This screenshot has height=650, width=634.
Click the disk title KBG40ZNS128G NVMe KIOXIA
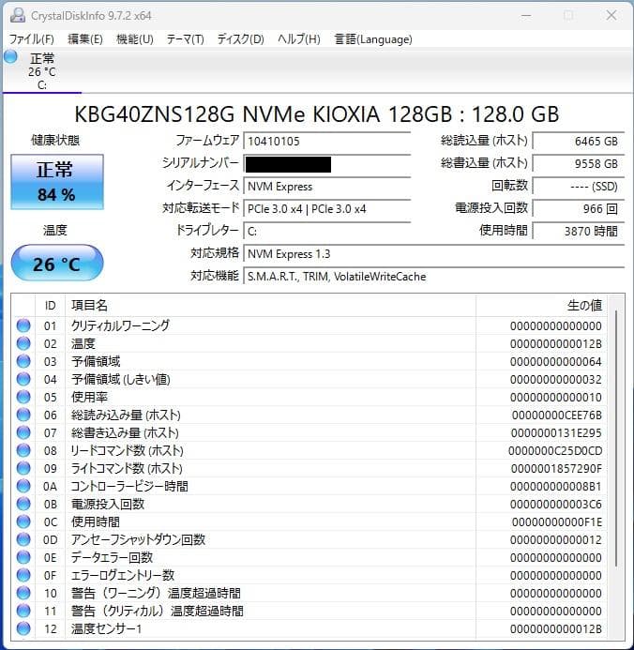(x=317, y=114)
